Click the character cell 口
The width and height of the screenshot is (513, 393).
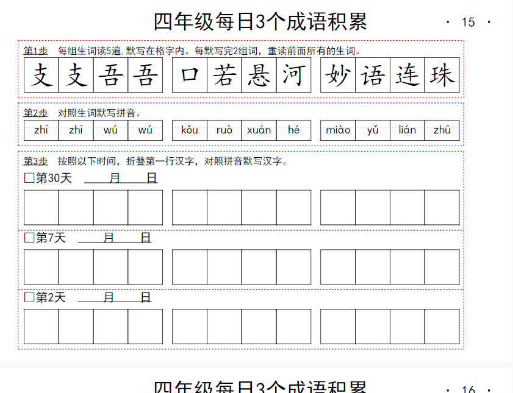pos(190,75)
